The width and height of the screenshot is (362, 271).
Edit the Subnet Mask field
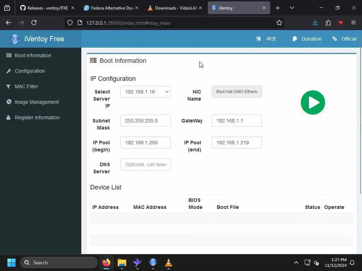click(x=145, y=121)
